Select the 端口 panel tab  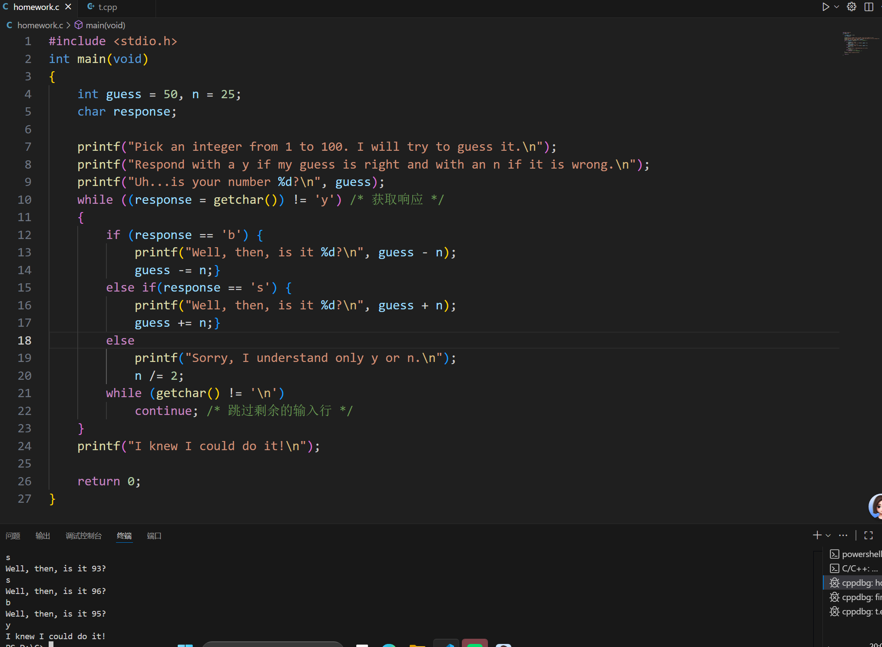coord(154,536)
